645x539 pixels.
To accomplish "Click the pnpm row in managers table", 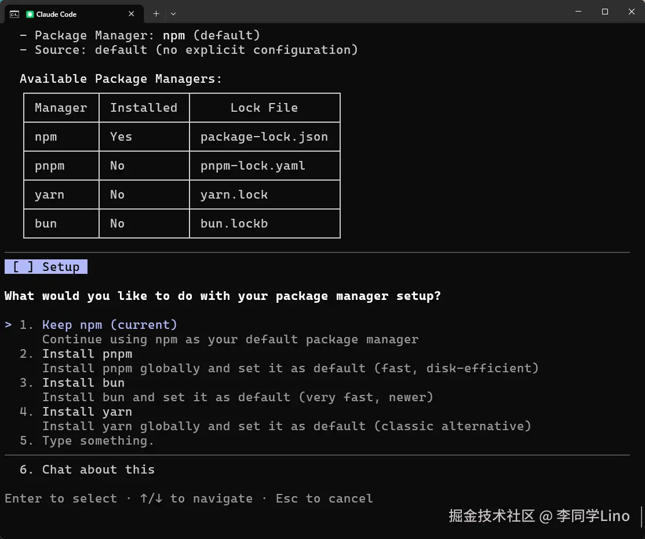I will (50, 166).
